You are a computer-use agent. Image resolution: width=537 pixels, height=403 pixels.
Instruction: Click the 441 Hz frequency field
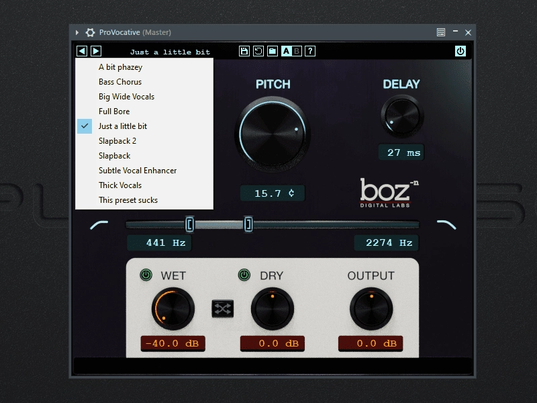159,243
